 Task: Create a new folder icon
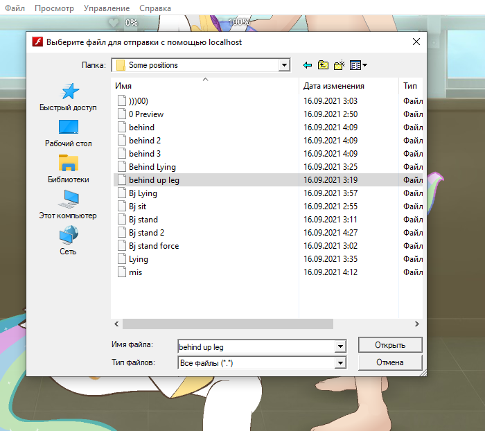[x=339, y=65]
